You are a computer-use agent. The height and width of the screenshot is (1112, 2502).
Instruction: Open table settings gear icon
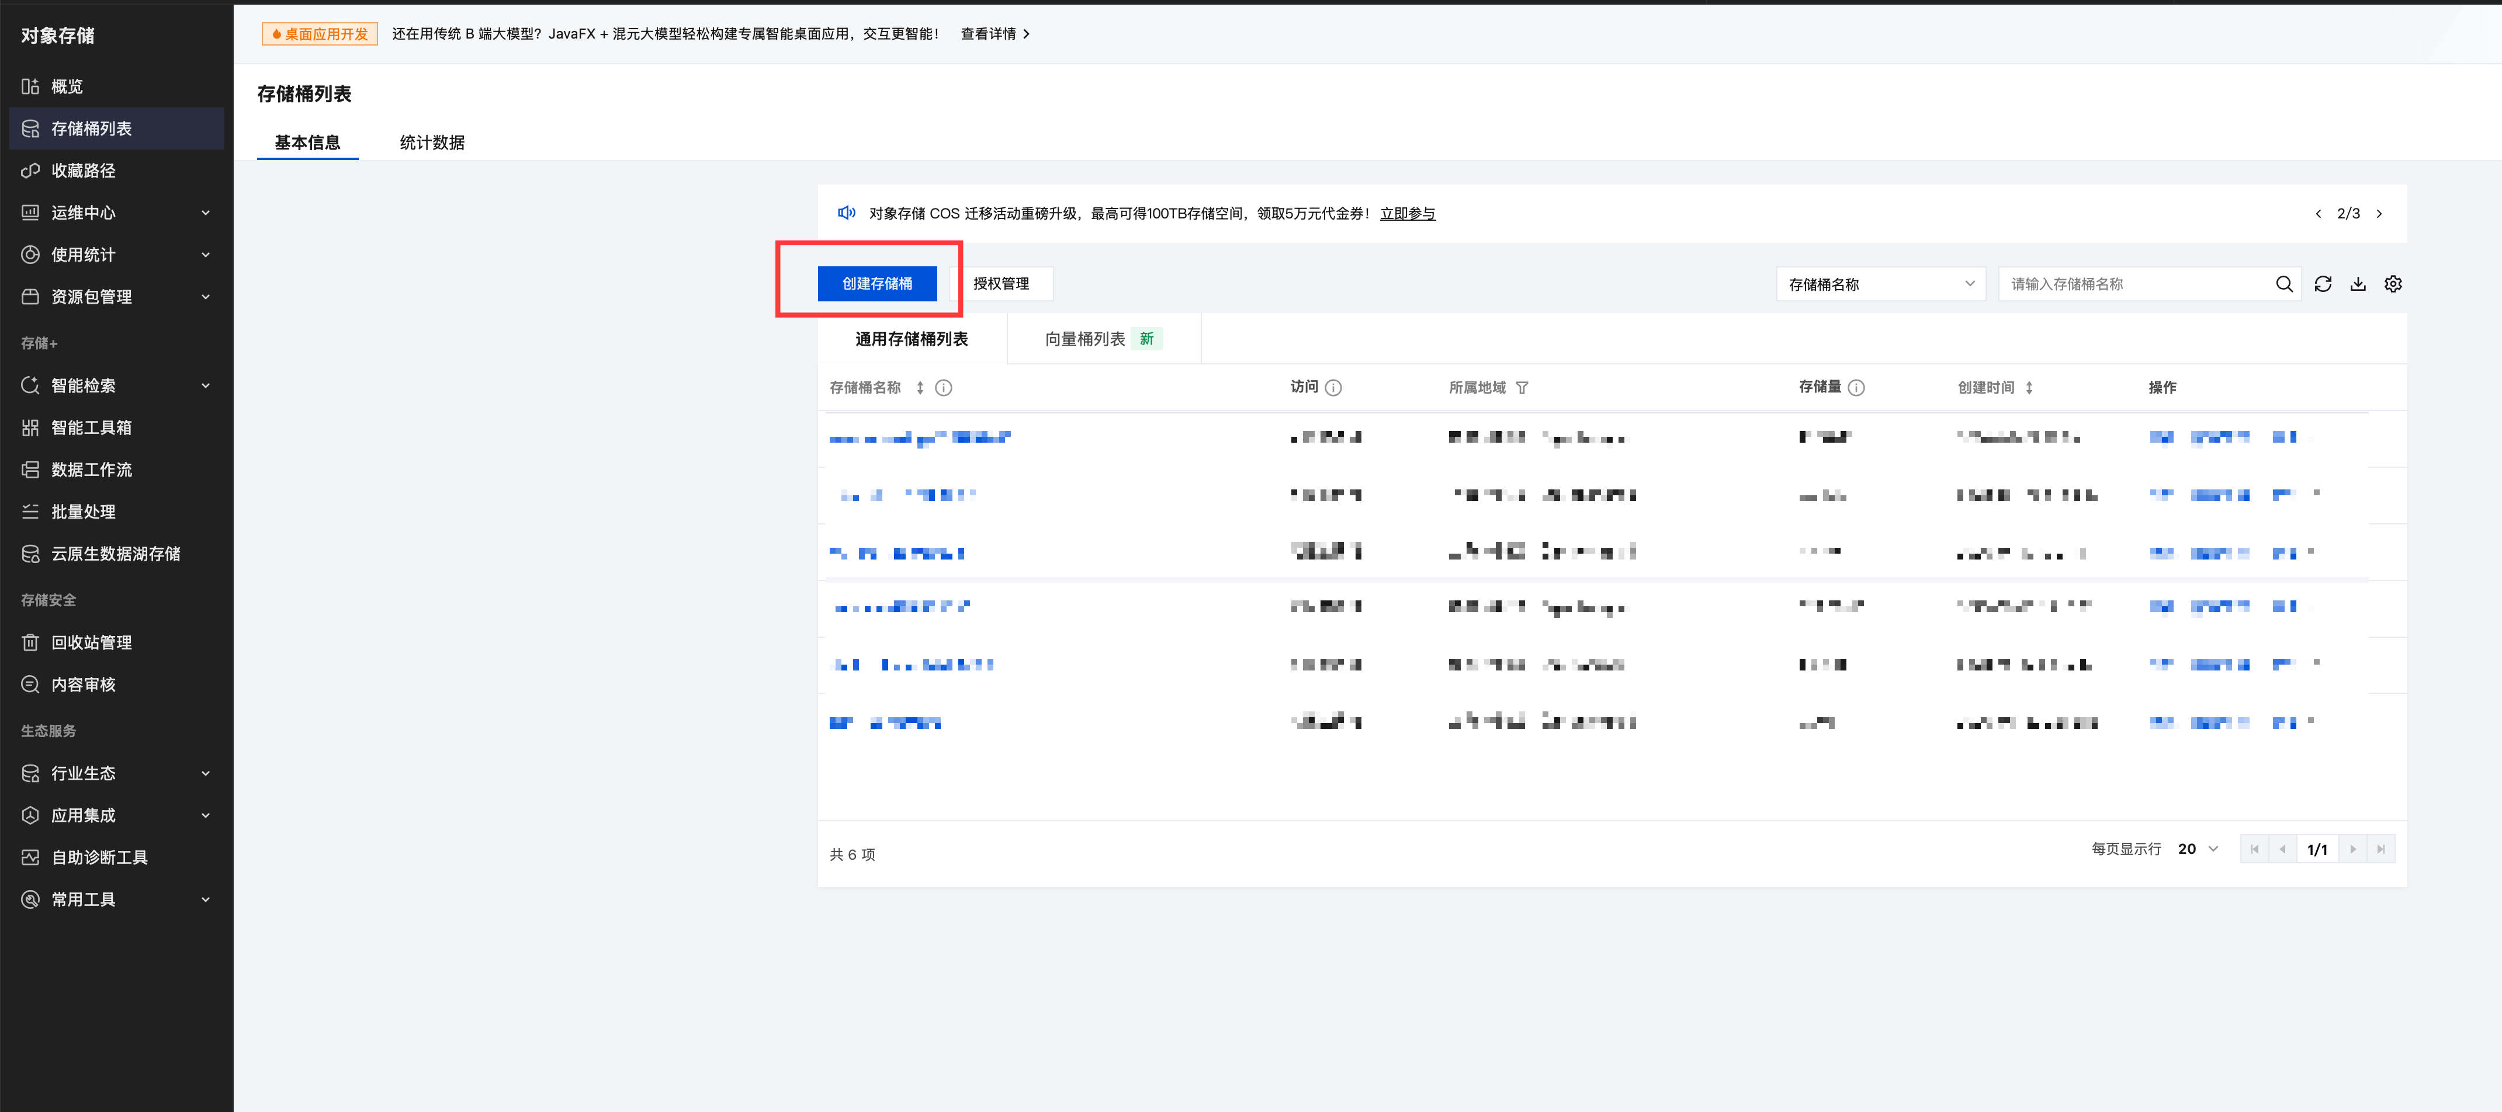(x=2392, y=284)
